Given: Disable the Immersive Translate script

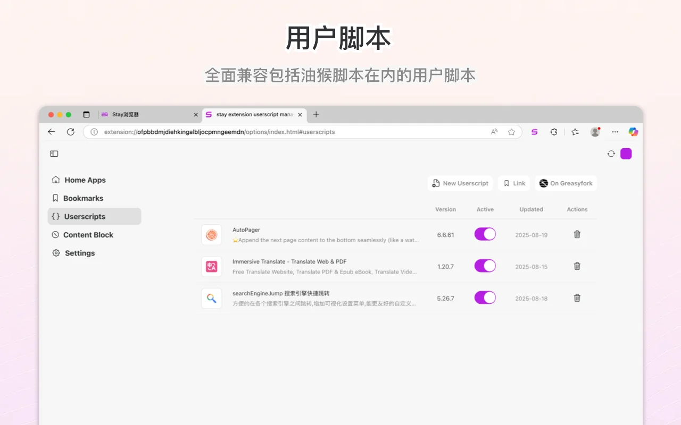Looking at the screenshot, I should (x=485, y=266).
